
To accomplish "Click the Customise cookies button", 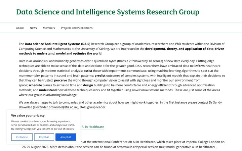I will click(22, 137).
